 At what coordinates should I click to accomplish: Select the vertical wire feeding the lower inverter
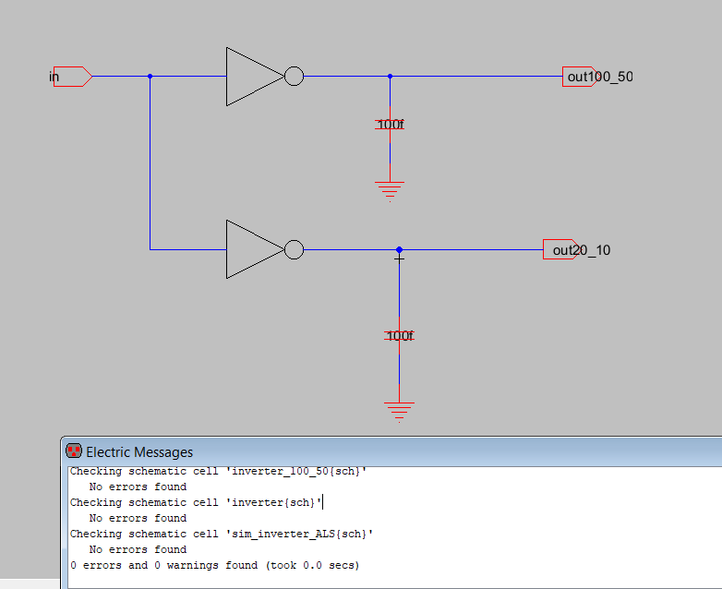150,166
